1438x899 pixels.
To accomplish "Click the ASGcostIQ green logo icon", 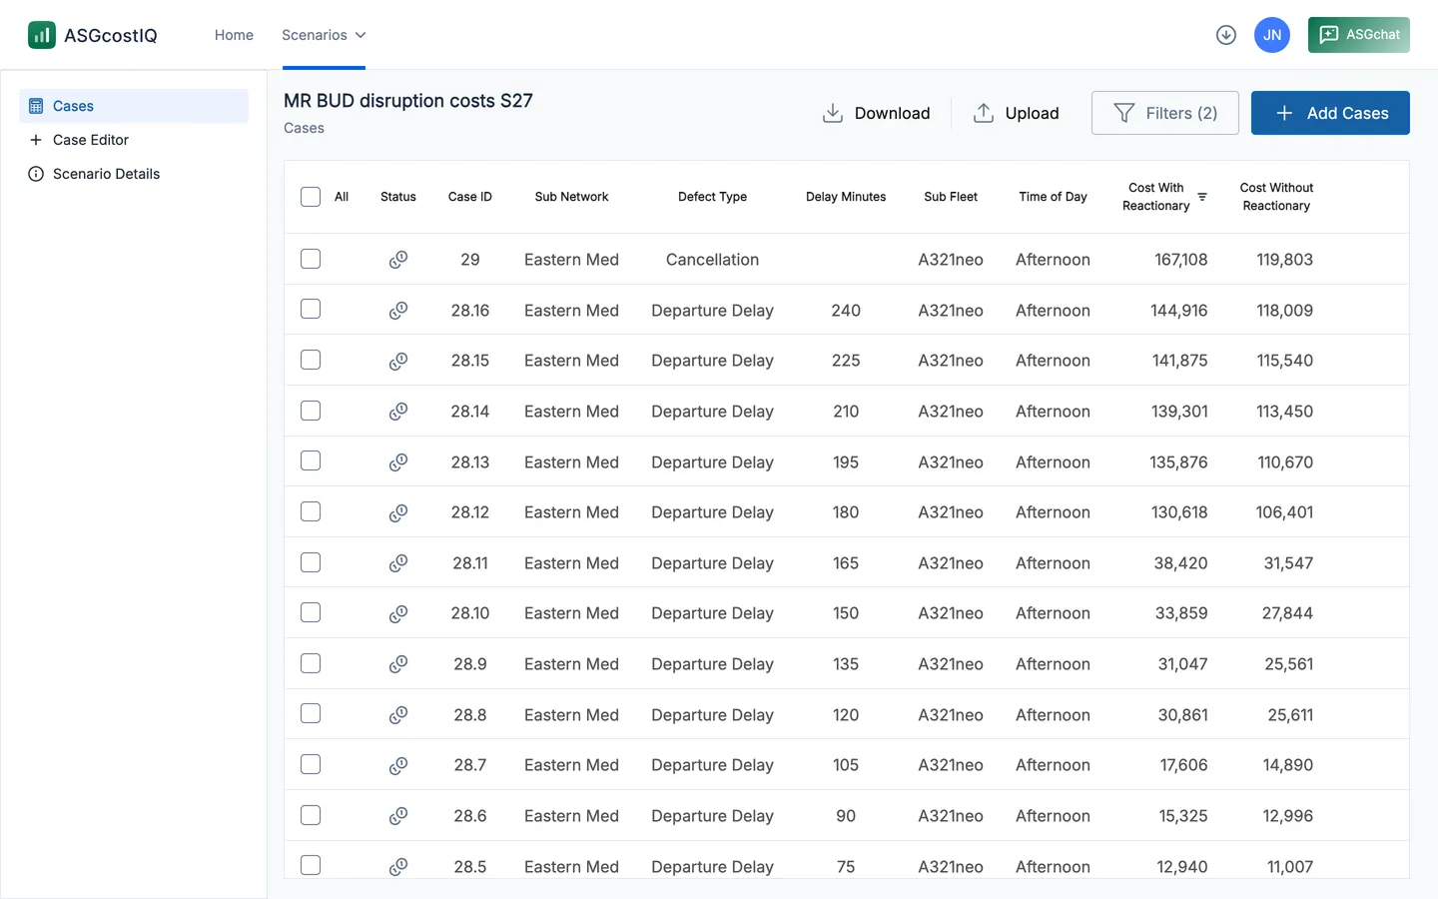I will (x=42, y=35).
